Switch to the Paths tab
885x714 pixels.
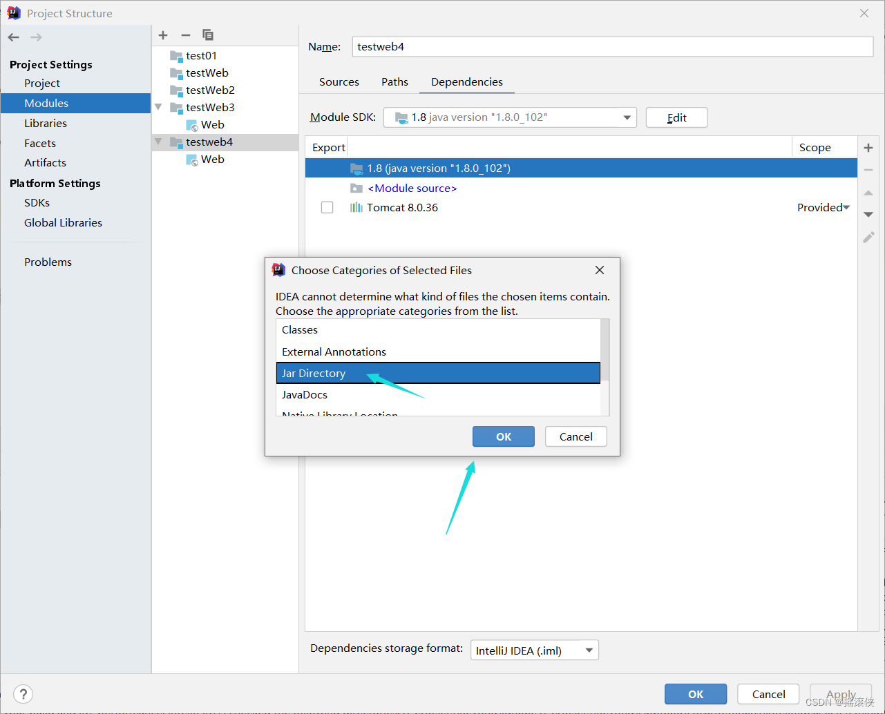[394, 81]
